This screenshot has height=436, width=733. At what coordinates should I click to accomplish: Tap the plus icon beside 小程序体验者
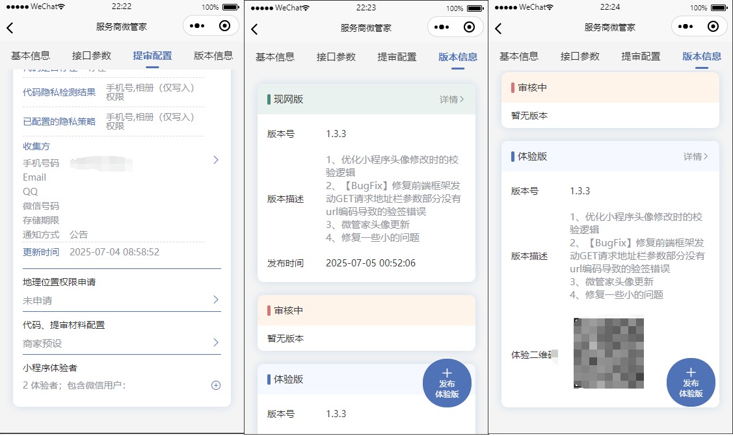215,385
